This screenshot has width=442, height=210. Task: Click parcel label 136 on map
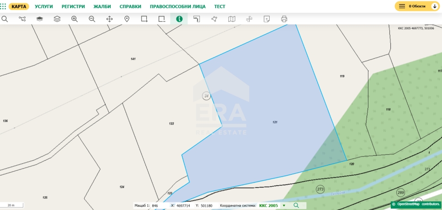(x=5, y=121)
